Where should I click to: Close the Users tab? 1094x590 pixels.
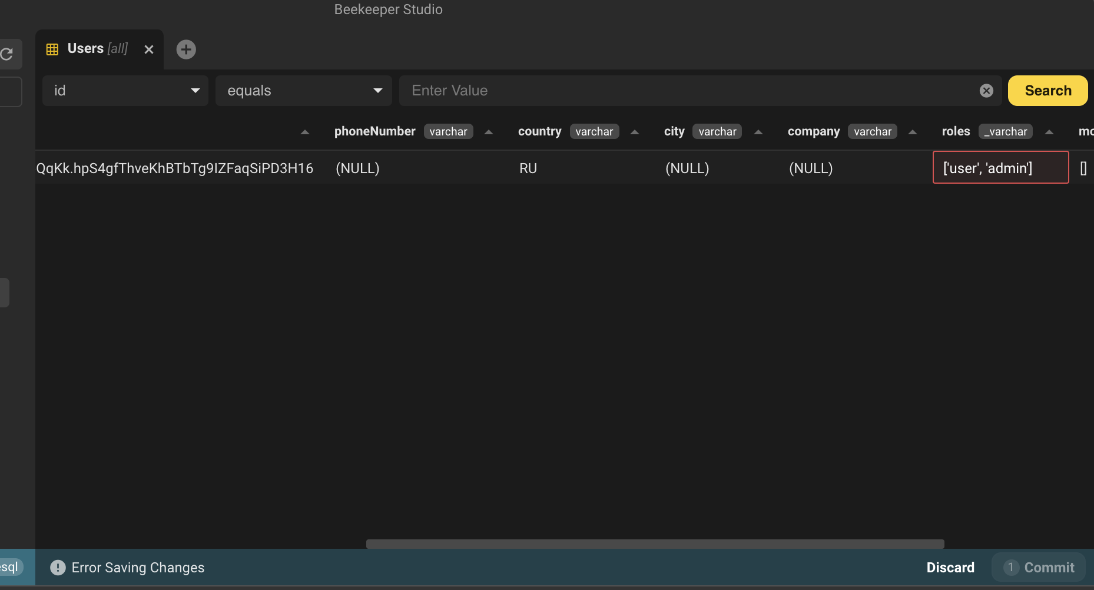coord(148,49)
